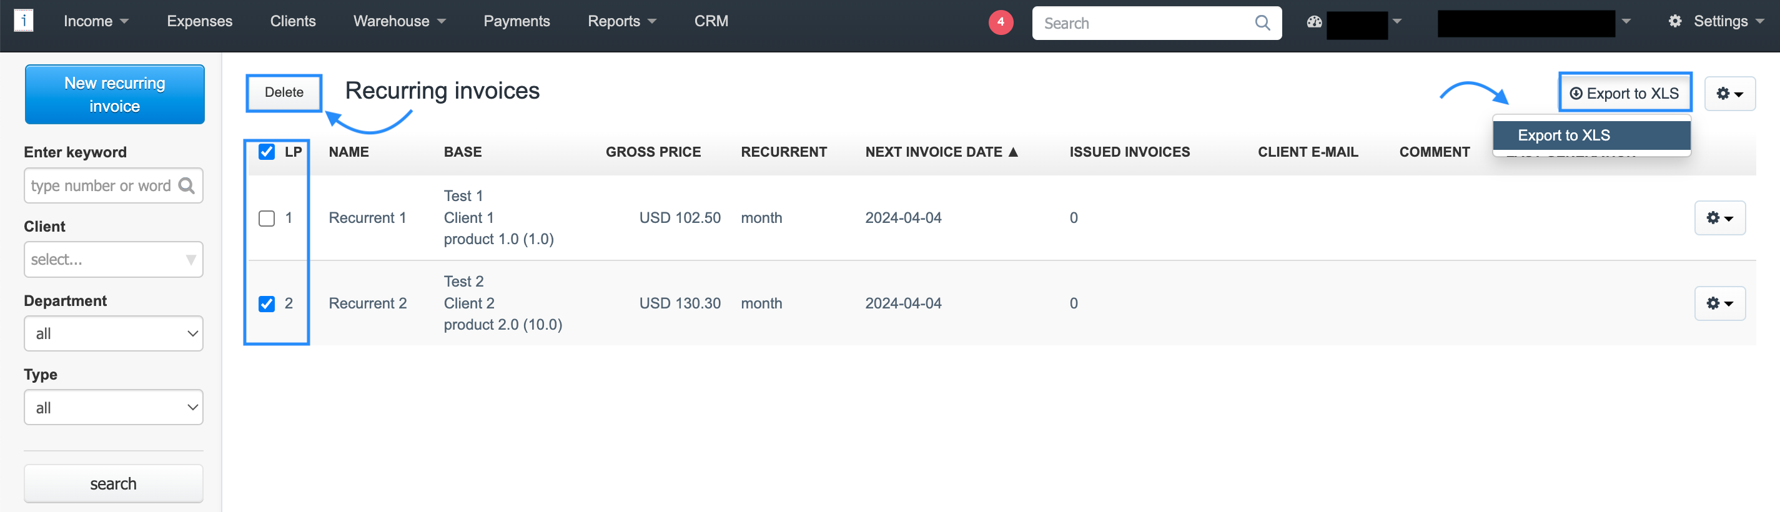Open gear menu for Recurrent 1 row

pyautogui.click(x=1719, y=219)
